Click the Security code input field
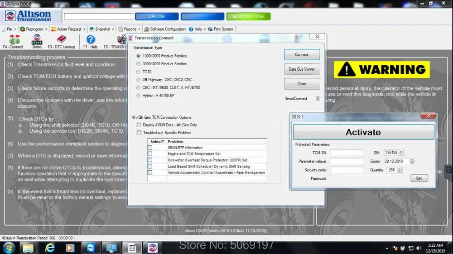 click(x=347, y=170)
